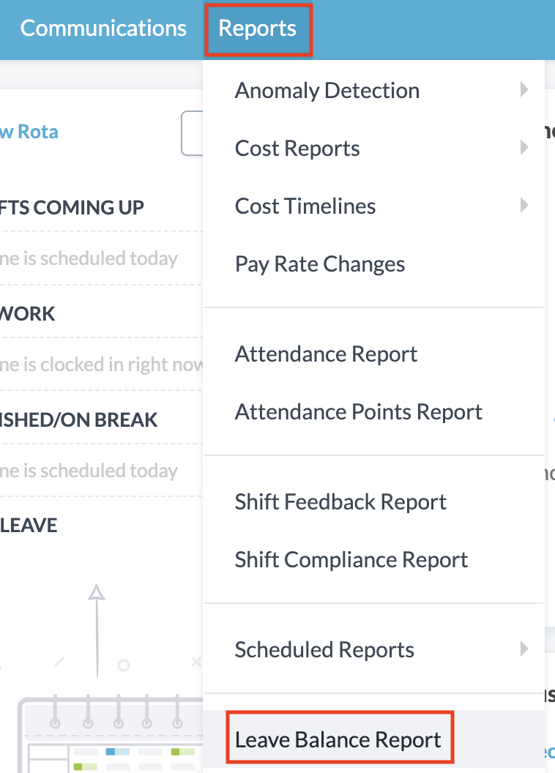Select Anomaly Detection menu item
The height and width of the screenshot is (773, 555).
(327, 91)
